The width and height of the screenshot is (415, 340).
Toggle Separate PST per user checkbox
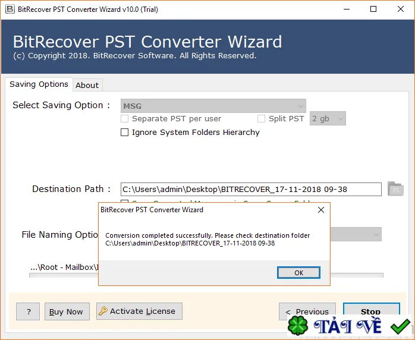tap(124, 118)
